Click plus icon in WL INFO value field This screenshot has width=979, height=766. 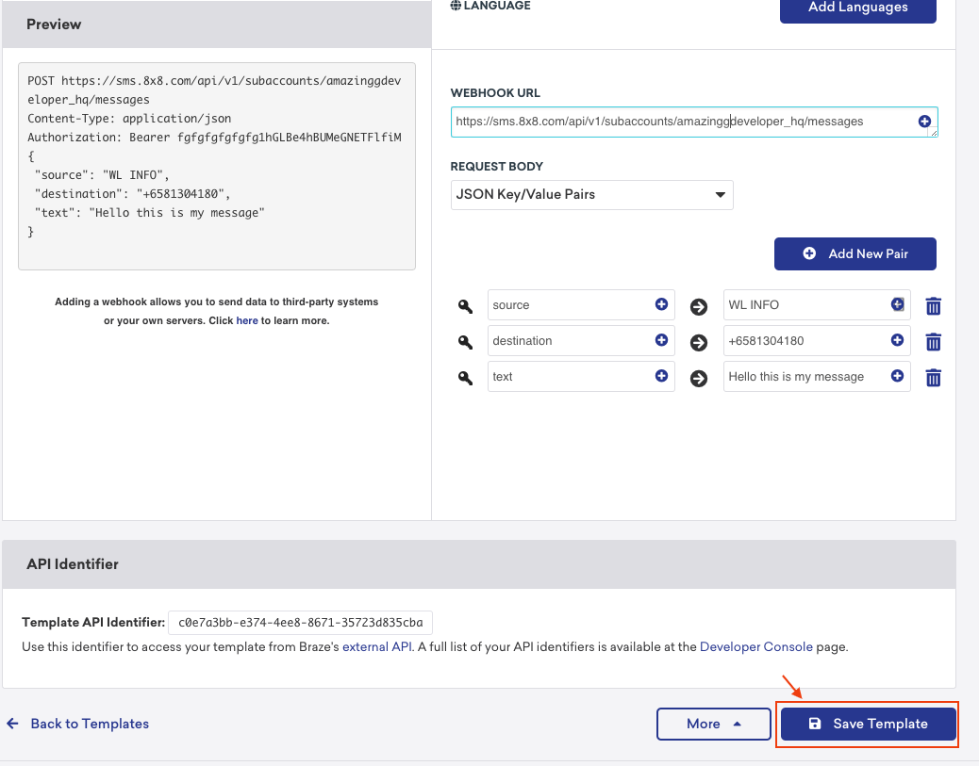[898, 304]
